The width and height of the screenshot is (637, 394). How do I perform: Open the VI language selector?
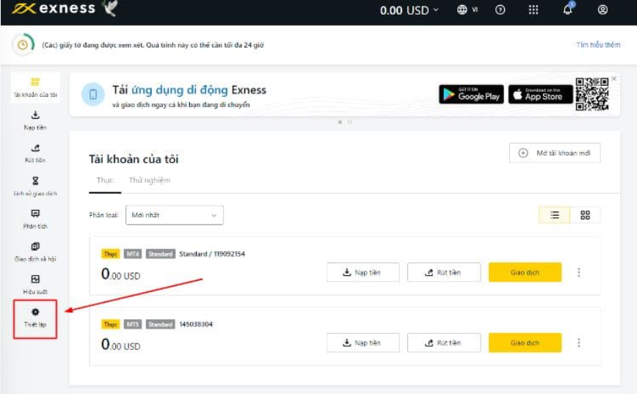pos(467,10)
